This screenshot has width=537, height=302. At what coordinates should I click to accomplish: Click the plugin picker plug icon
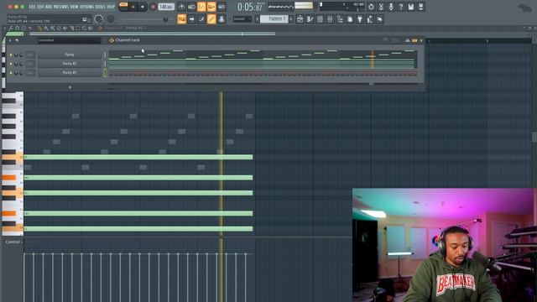coord(360,19)
